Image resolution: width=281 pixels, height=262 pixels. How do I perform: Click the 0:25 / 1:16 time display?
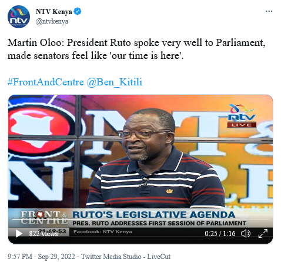click(220, 234)
